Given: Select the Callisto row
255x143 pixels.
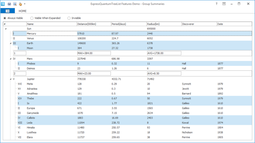Looking at the screenshot, I should 135,118.
